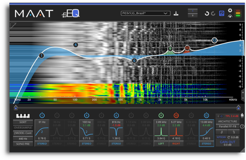
Task: Click the center grip of the range bar
Action: (x=127, y=109)
